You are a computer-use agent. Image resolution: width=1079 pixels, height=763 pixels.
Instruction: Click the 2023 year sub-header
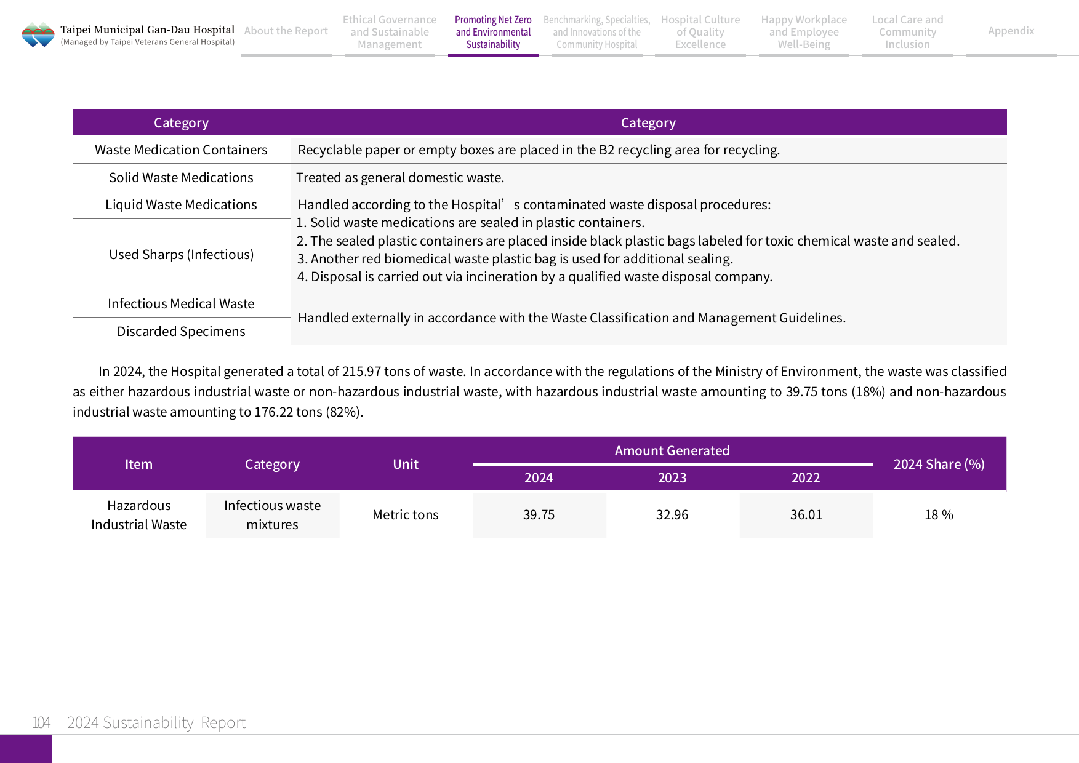click(x=672, y=477)
